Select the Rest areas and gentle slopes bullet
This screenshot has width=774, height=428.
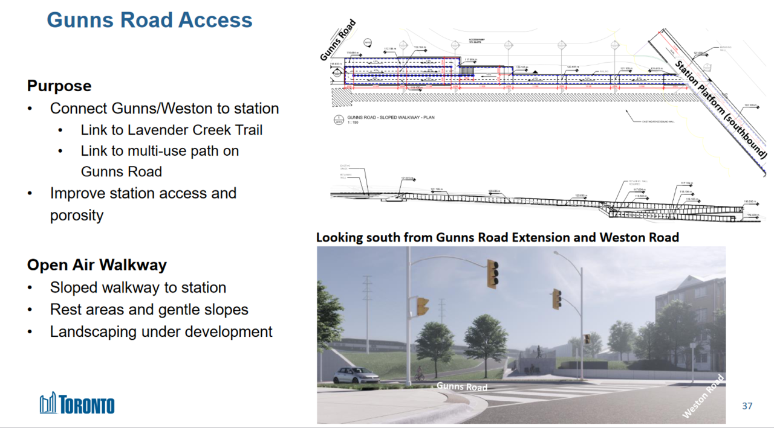149,310
